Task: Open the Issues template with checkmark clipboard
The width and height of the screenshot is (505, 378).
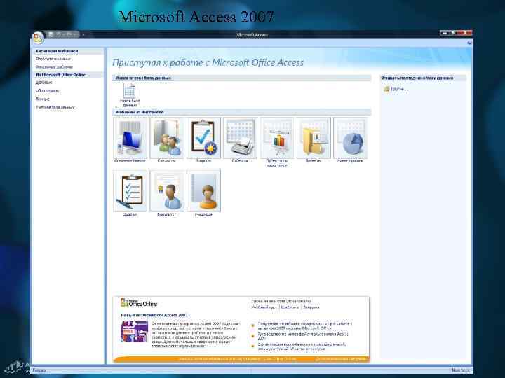Action: (x=203, y=138)
